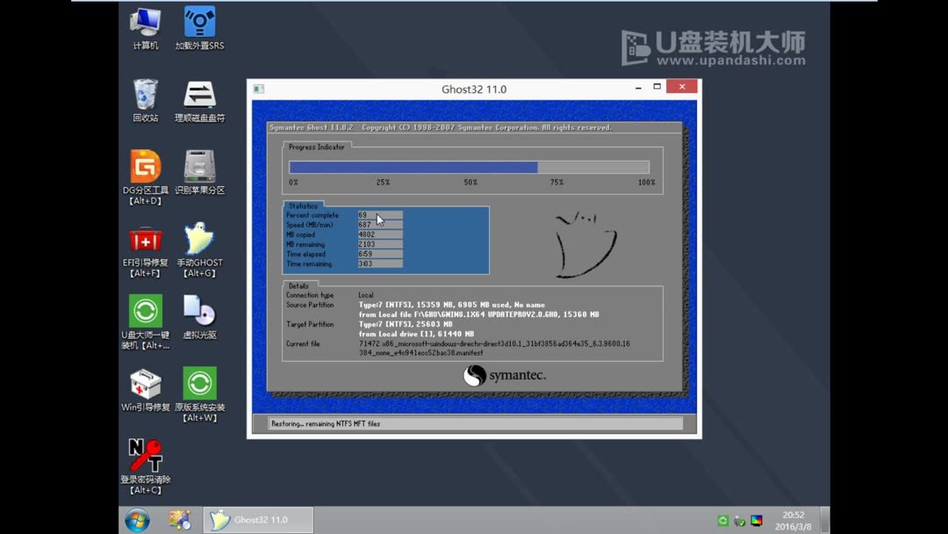Open the Windows Start menu
This screenshot has height=534, width=948.
pyautogui.click(x=138, y=520)
